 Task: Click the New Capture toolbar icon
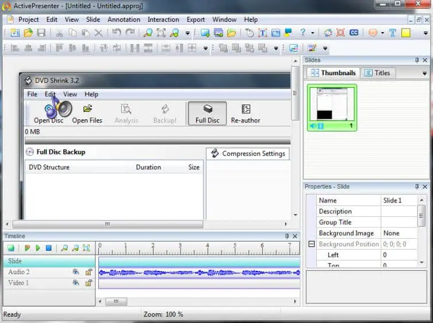(x=15, y=33)
